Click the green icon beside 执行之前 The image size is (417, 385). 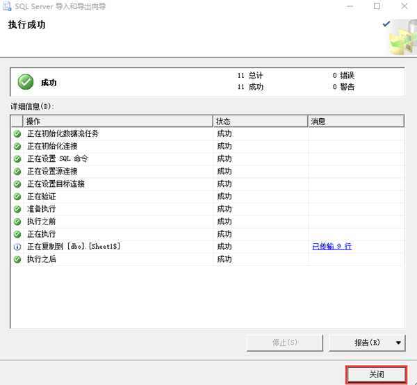pos(17,222)
